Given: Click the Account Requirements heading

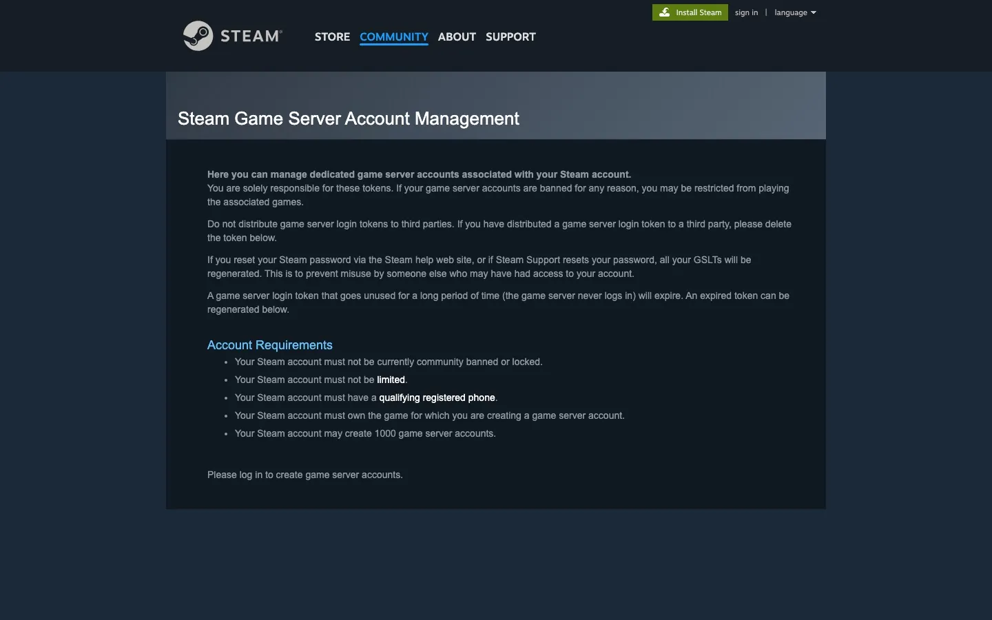Looking at the screenshot, I should pos(270,345).
